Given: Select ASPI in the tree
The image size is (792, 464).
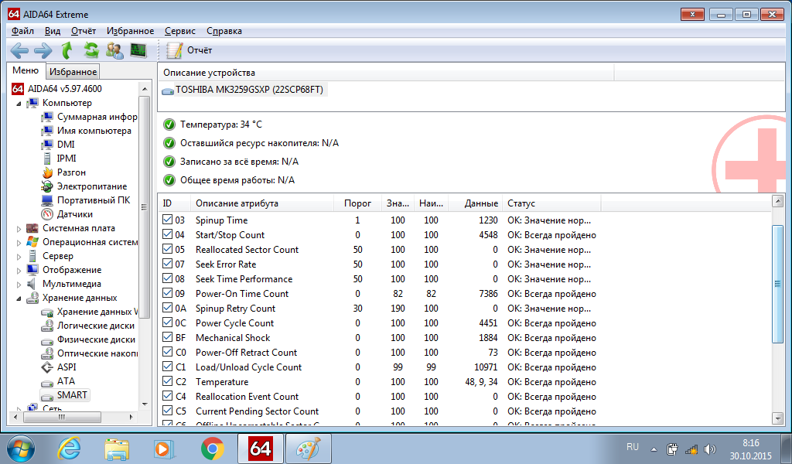Looking at the screenshot, I should tap(59, 367).
